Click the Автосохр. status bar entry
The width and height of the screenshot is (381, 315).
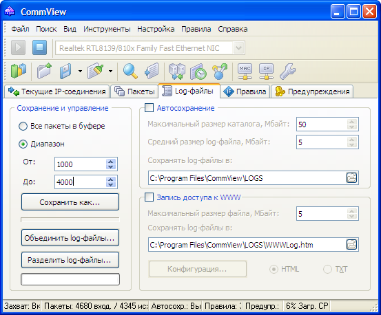pyautogui.click(x=176, y=306)
